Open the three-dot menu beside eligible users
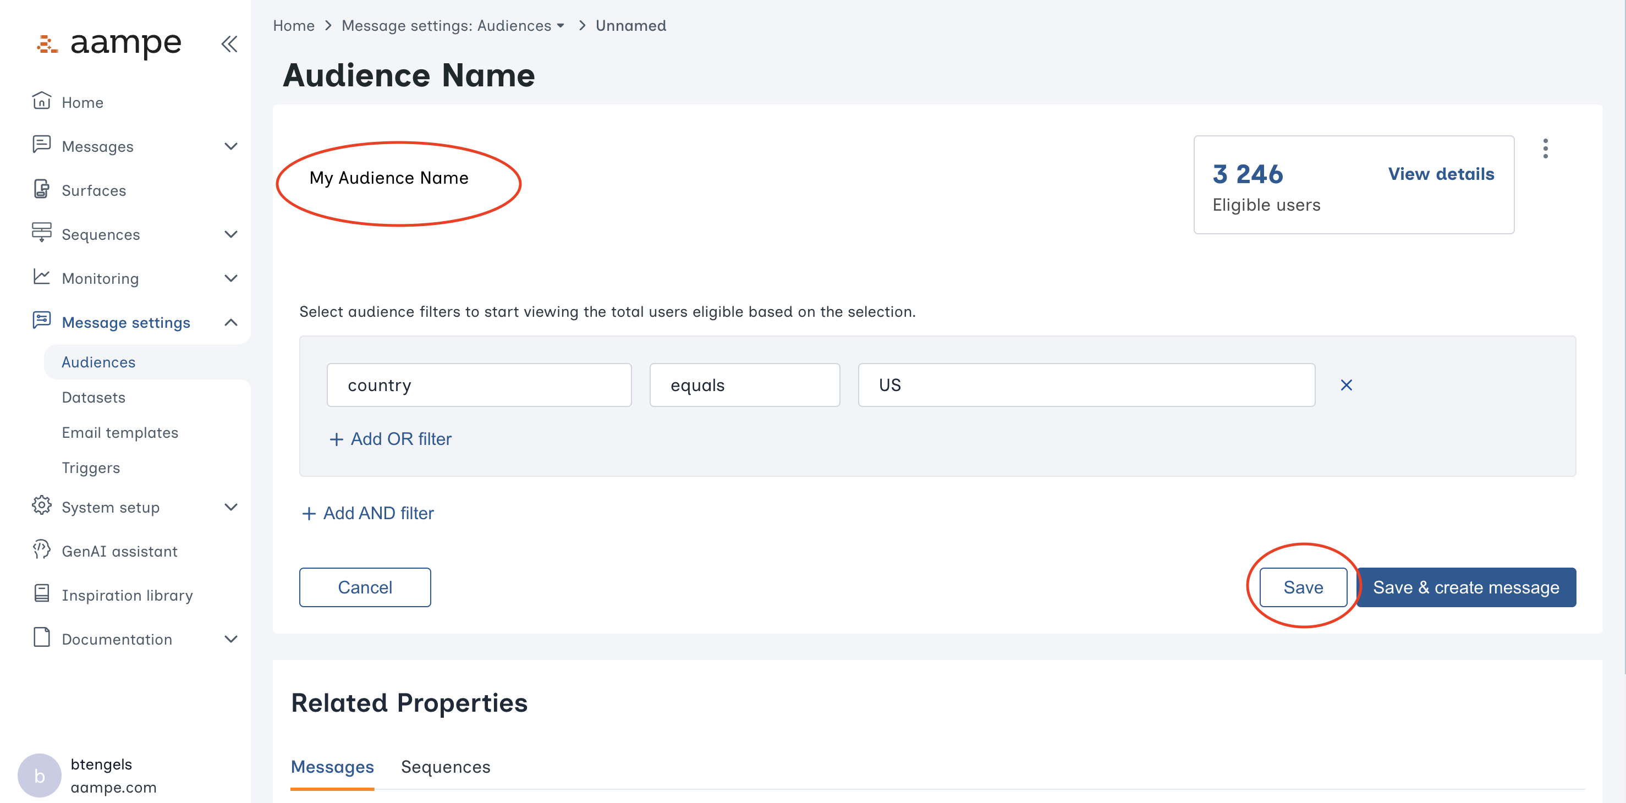The width and height of the screenshot is (1626, 803). (x=1546, y=148)
